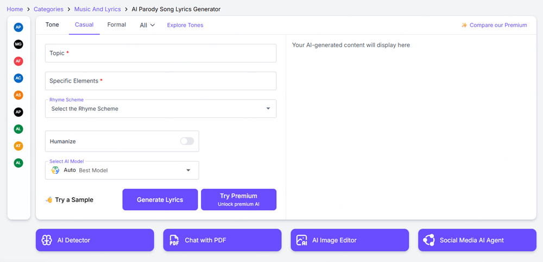
Task: Expand the Select AI Model dropdown
Action: [122, 170]
